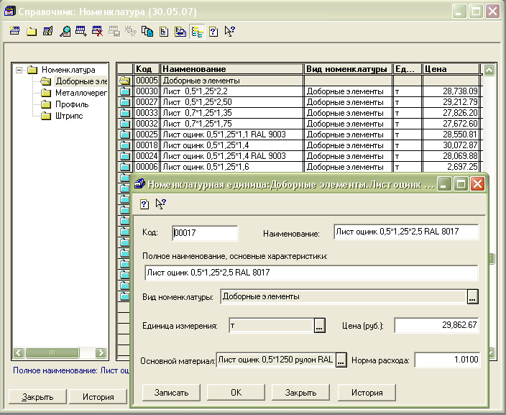Click the mark for deletion icon
Image resolution: width=506 pixels, height=415 pixels.
tap(97, 31)
